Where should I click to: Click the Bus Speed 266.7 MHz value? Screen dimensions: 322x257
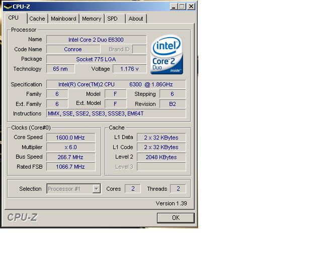tap(70, 157)
